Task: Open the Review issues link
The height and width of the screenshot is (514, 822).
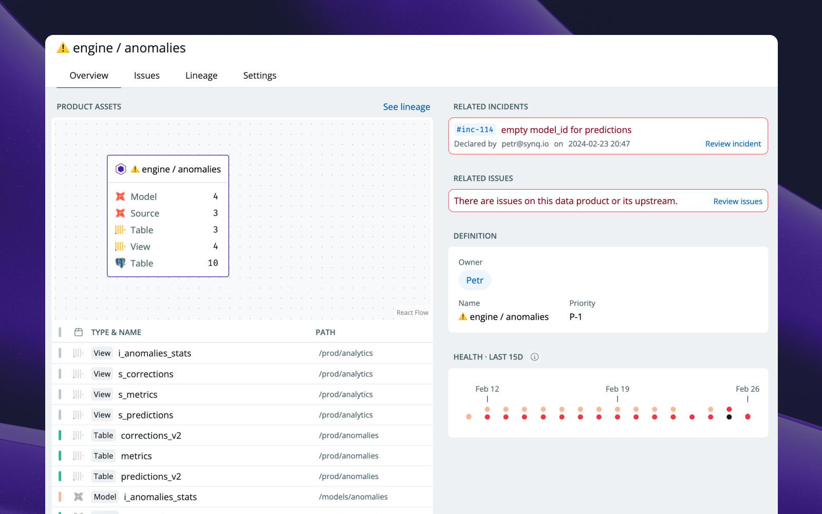Action: tap(738, 201)
